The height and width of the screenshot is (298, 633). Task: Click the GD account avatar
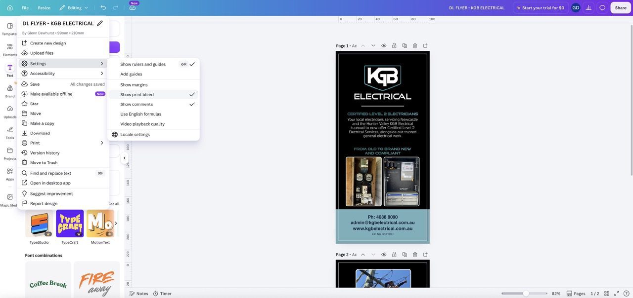tap(576, 8)
